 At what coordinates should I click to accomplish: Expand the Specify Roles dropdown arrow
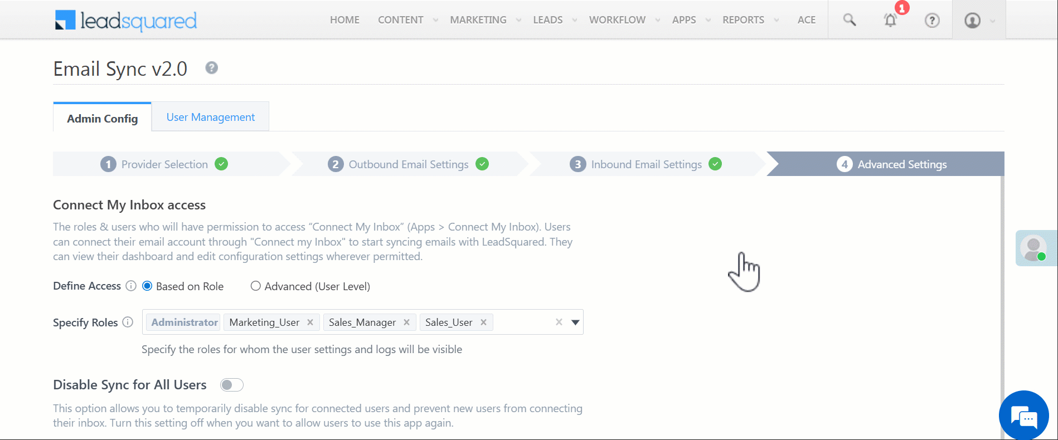coord(575,322)
